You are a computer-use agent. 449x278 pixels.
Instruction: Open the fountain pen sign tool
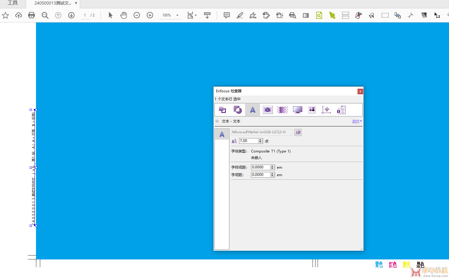tap(253, 15)
